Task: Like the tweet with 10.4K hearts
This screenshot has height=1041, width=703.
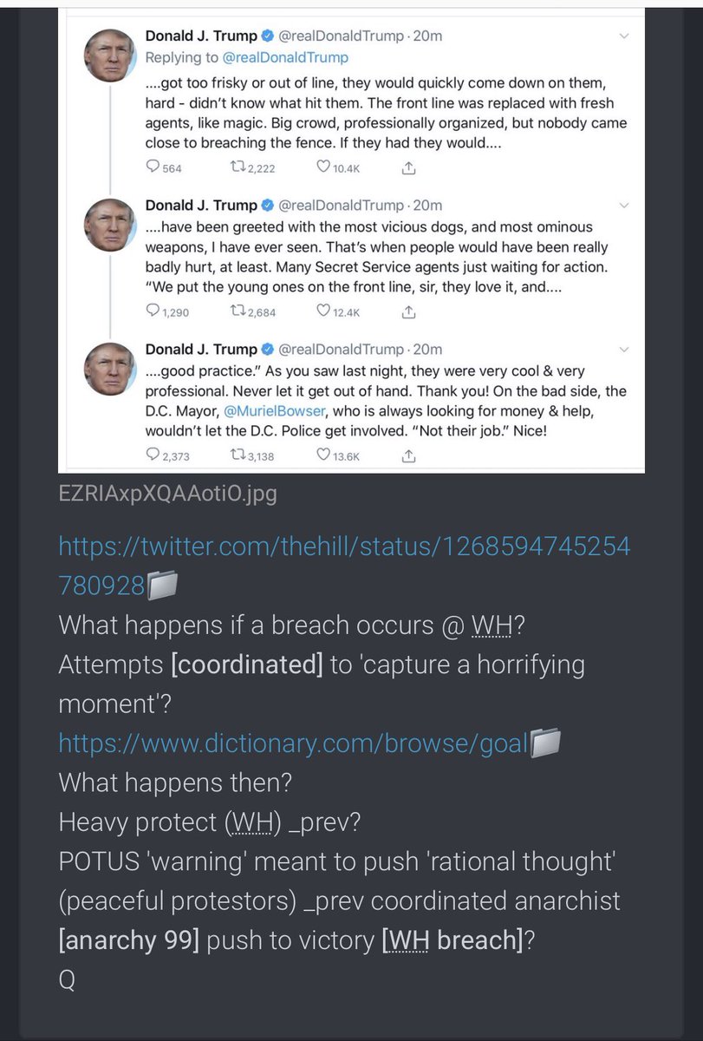Action: click(x=323, y=167)
